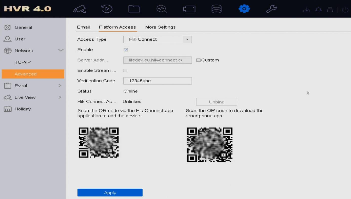This screenshot has width=351, height=199.
Task: Switch to the Email tab
Action: tap(83, 27)
